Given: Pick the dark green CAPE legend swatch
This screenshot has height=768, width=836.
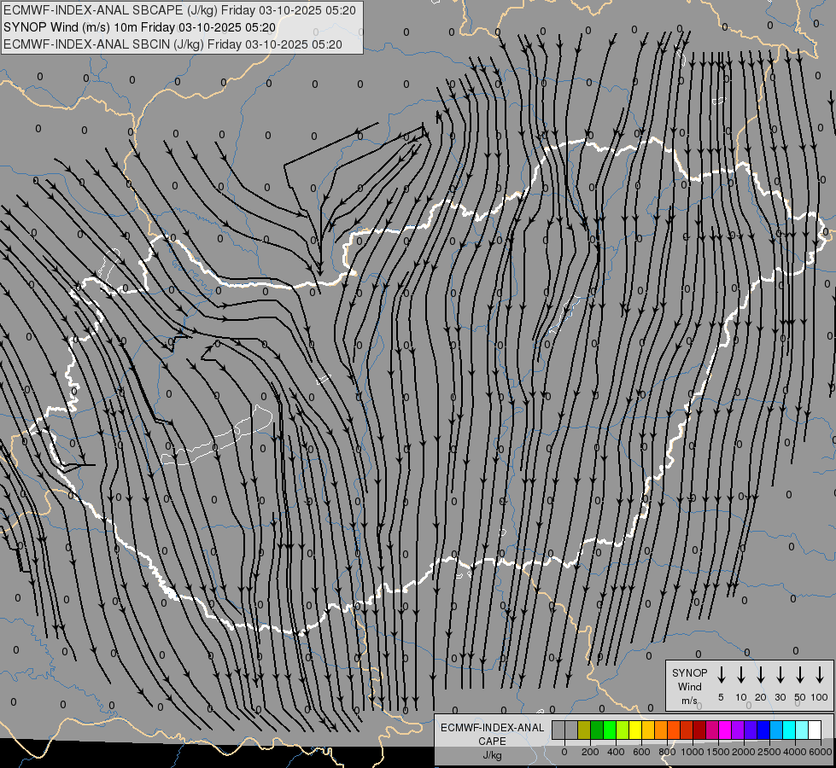Looking at the screenshot, I should coord(597,730).
